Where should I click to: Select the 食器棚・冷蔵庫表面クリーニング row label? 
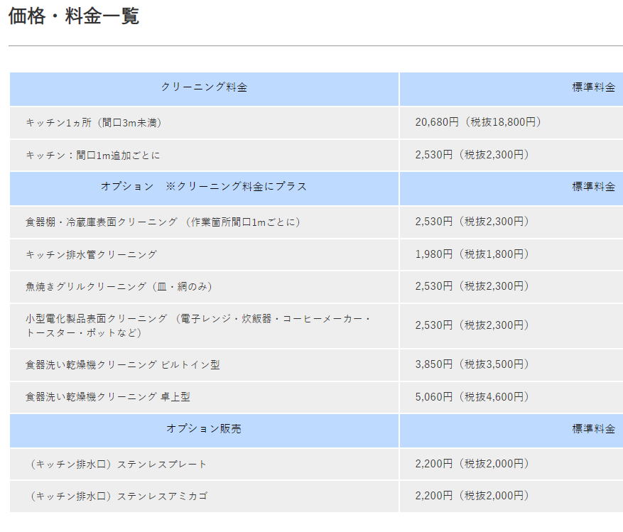[x=163, y=222]
